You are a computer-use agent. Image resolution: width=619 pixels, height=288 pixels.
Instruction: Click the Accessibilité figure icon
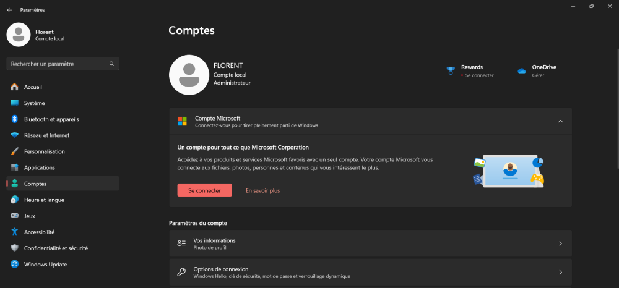[15, 232]
